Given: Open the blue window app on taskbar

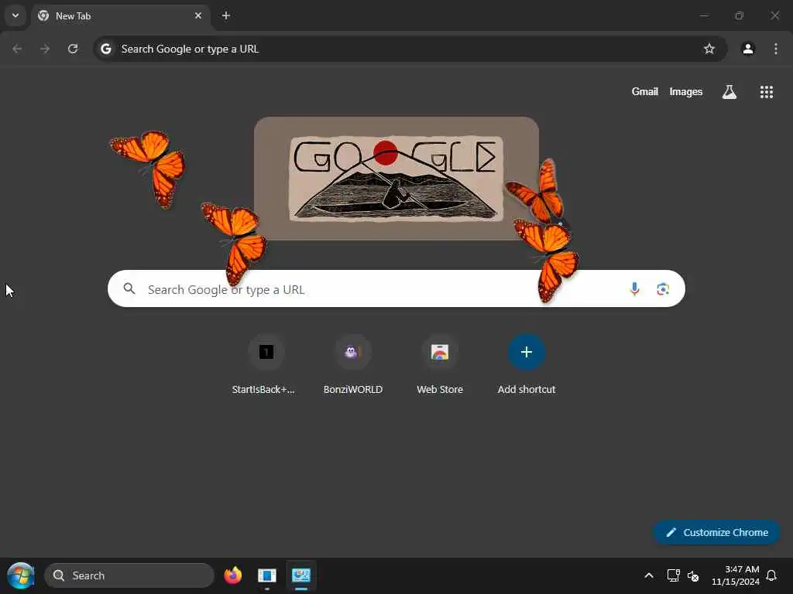Looking at the screenshot, I should [266, 575].
